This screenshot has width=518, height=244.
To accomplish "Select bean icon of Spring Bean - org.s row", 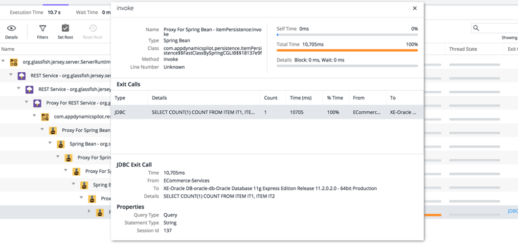I will 61,144.
